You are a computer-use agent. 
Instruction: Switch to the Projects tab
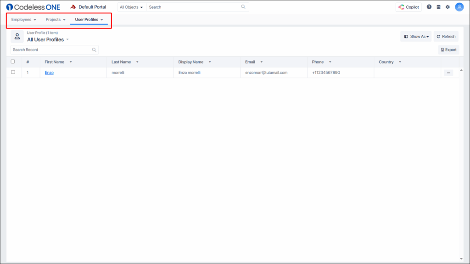[53, 19]
